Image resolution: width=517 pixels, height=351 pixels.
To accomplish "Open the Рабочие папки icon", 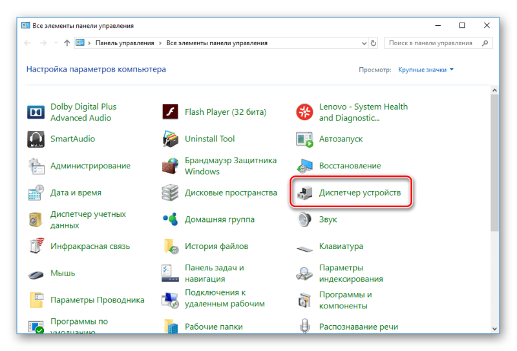I will pyautogui.click(x=171, y=326).
